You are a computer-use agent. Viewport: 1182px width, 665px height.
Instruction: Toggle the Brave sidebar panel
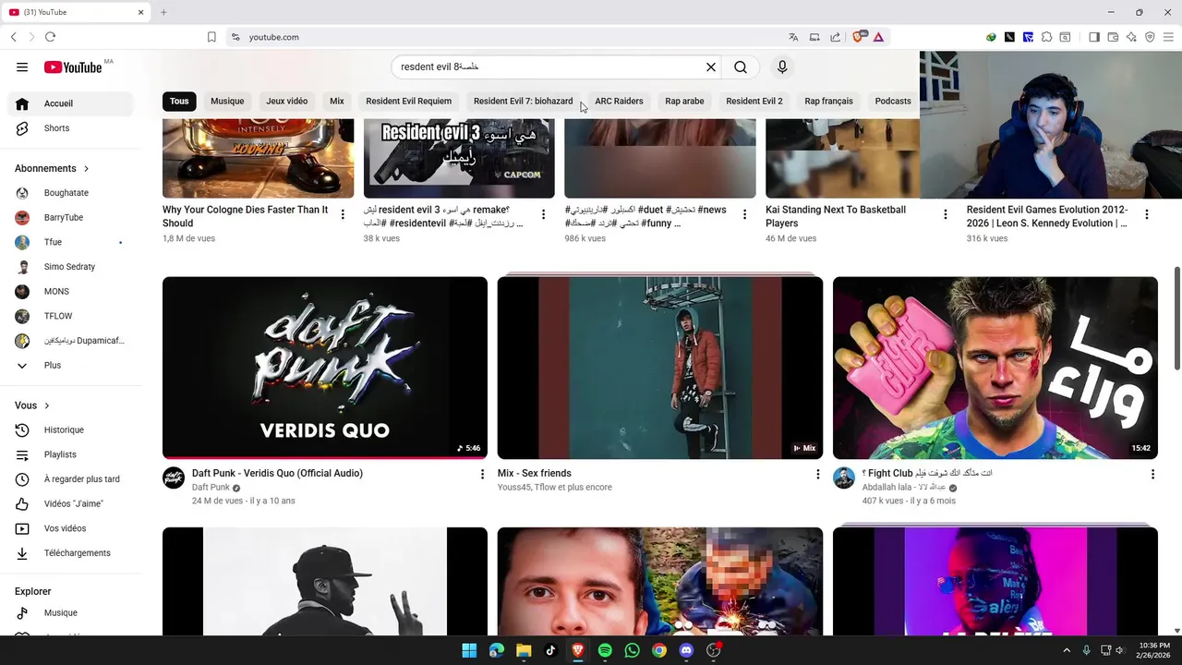(1094, 37)
